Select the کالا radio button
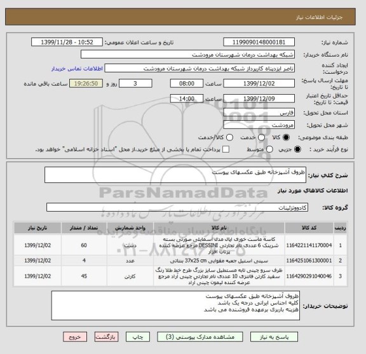The image size is (366, 354). [286, 137]
